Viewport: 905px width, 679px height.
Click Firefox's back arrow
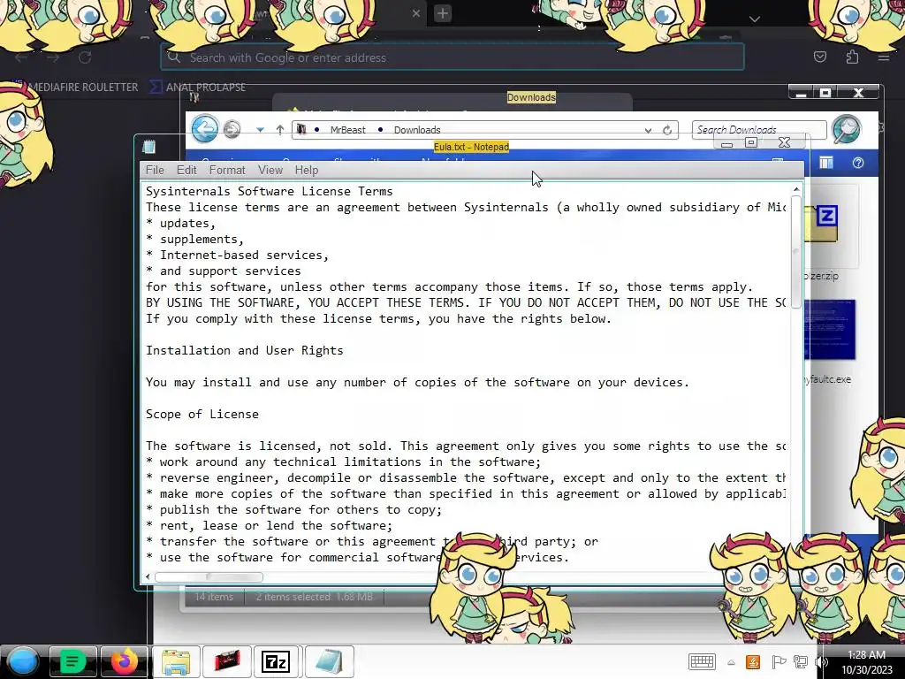click(x=21, y=57)
